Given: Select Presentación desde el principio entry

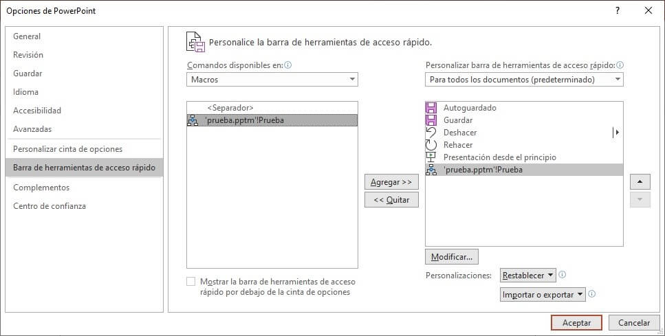Looking at the screenshot, I should pyautogui.click(x=524, y=157).
